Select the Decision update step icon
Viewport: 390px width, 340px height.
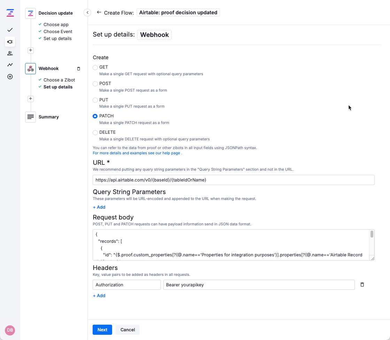click(x=30, y=13)
